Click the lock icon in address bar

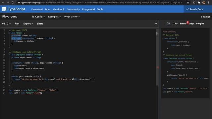click(19, 3)
